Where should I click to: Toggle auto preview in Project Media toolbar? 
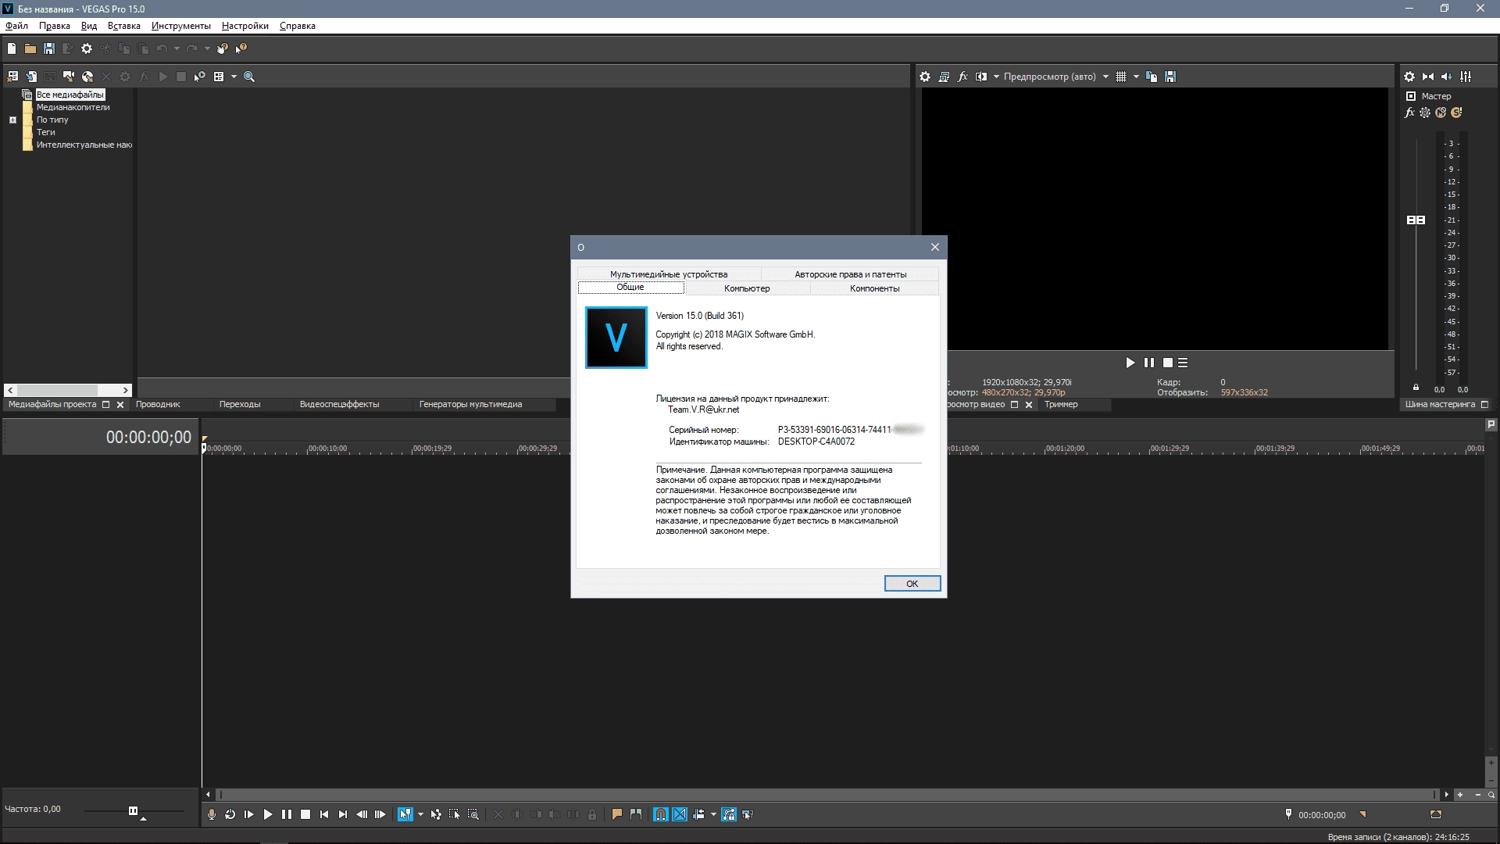(x=200, y=77)
